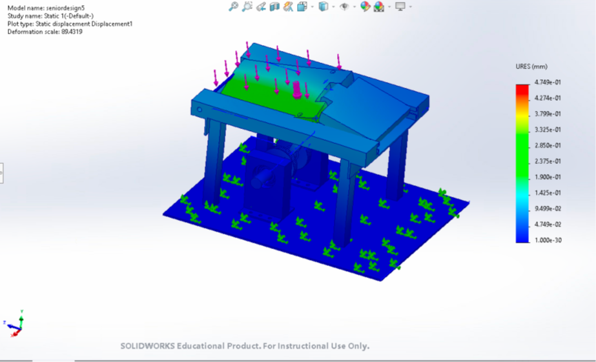
Task: Open the Dynamic Annotation Views icon
Action: (288, 6)
